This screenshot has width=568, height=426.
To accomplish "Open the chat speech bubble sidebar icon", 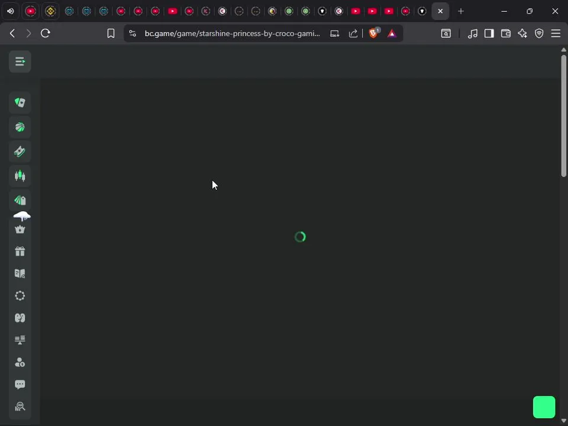I will point(20,385).
